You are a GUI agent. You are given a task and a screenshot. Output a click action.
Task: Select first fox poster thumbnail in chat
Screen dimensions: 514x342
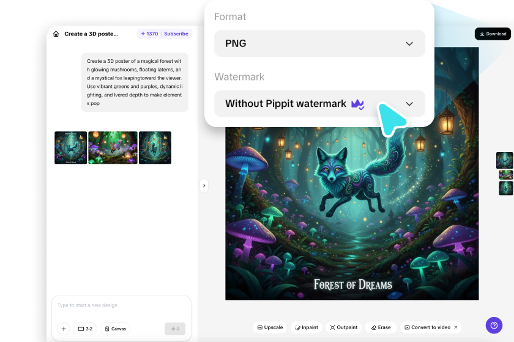tap(71, 148)
